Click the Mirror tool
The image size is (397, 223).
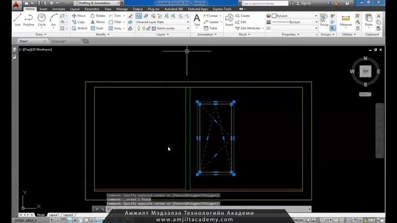(x=98, y=22)
